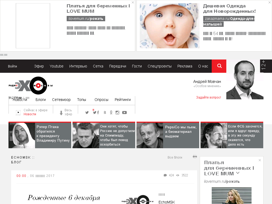Viewport: 272px width, 204px height.
Task: Click the «Особое мнение» program label
Action: 207,86
